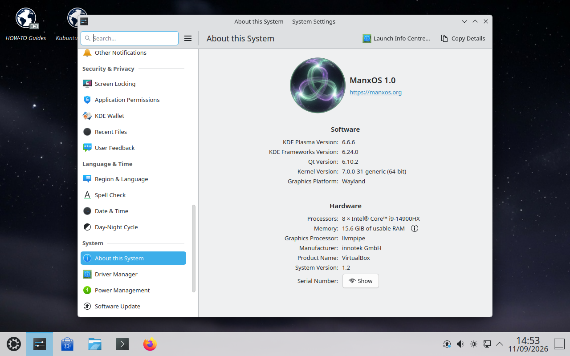Image resolution: width=570 pixels, height=356 pixels.
Task: Open HOW-TO Guides desktop shortcut
Action: [26, 24]
